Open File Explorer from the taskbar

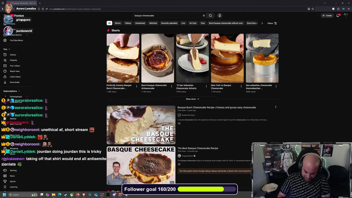pos(54,195)
